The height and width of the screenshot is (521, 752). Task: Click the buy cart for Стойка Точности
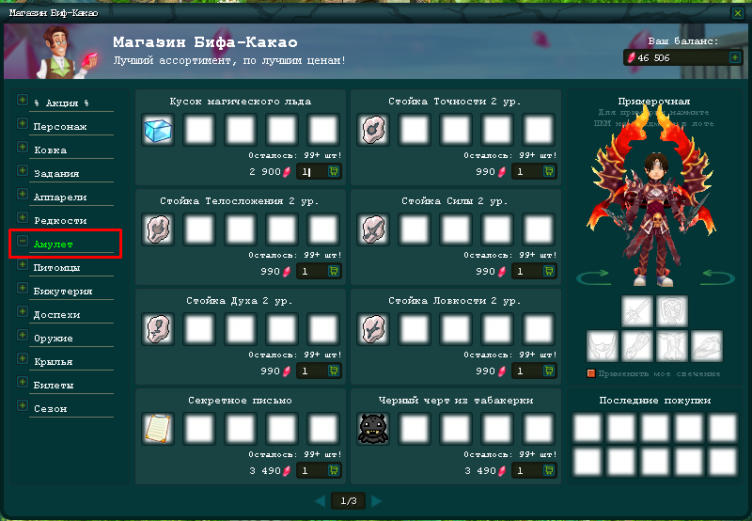coord(549,171)
